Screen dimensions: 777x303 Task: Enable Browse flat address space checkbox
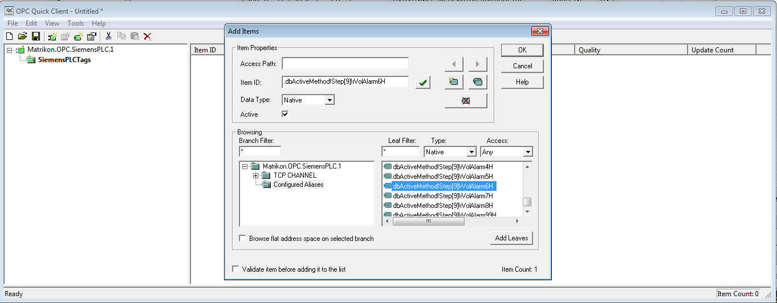click(x=242, y=238)
